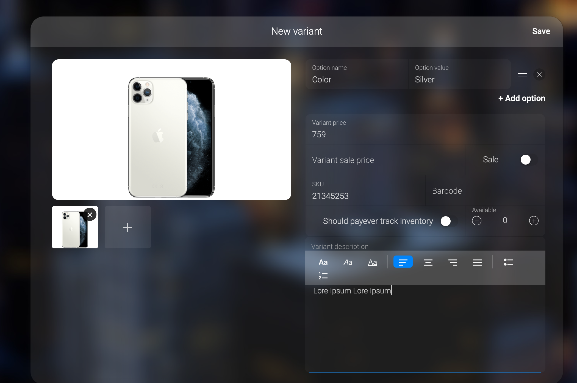Edit the SKU field

click(x=365, y=190)
